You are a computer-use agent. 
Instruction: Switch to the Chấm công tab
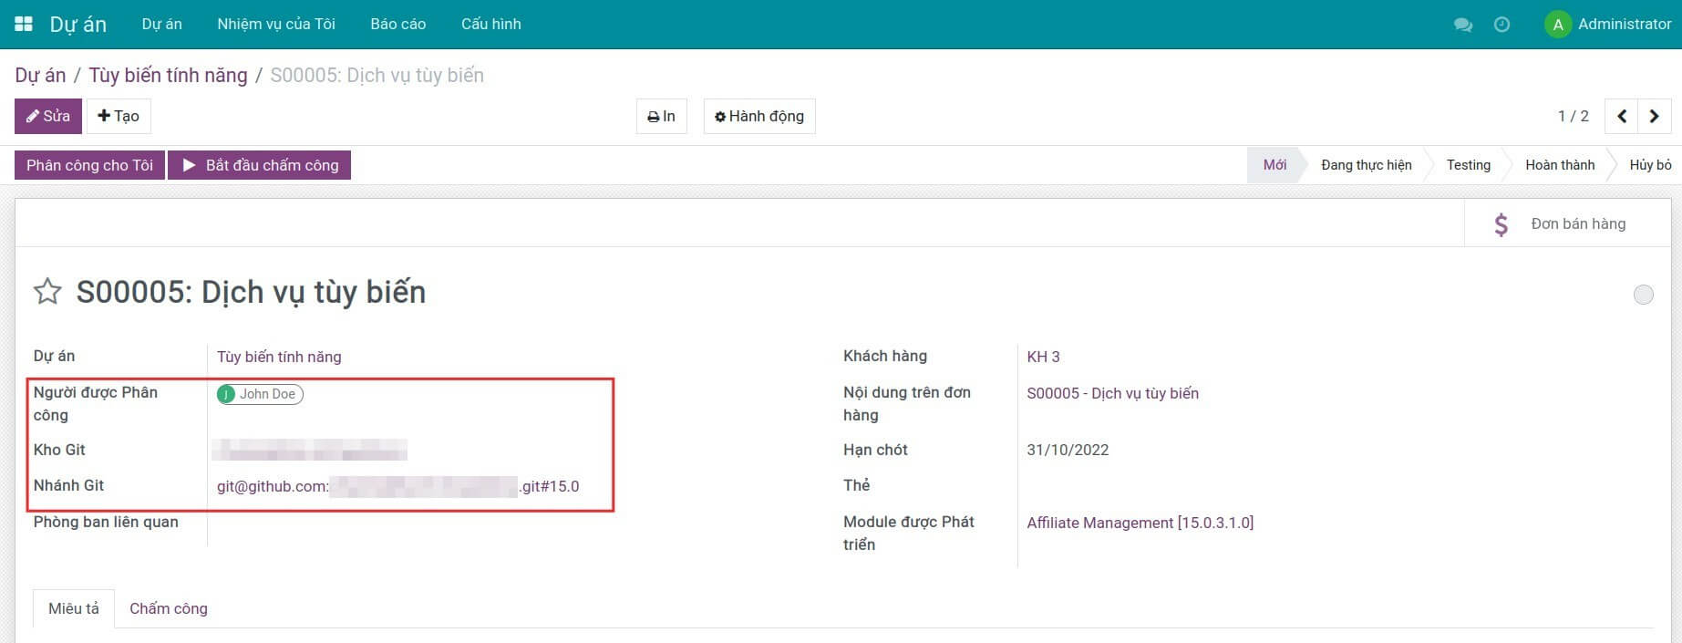click(169, 608)
